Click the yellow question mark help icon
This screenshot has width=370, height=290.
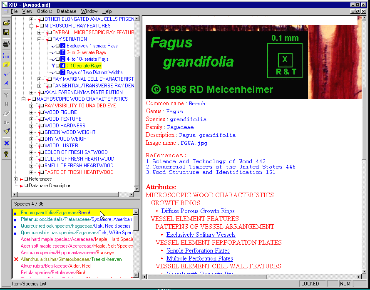tap(6, 154)
